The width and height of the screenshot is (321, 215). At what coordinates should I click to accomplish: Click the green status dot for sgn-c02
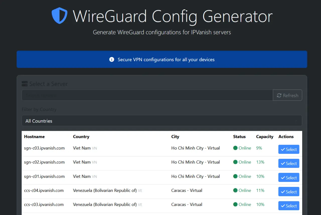coord(235,162)
